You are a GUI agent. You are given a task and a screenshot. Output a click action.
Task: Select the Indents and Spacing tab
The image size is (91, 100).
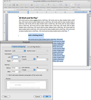click(x=19, y=47)
